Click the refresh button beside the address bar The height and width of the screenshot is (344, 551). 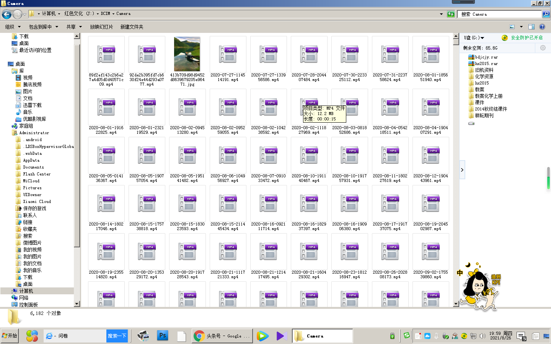pyautogui.click(x=451, y=14)
